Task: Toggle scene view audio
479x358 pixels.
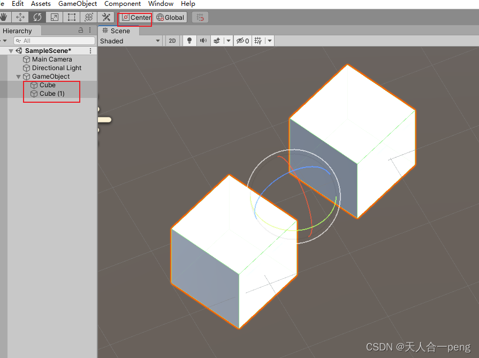Action: [204, 40]
